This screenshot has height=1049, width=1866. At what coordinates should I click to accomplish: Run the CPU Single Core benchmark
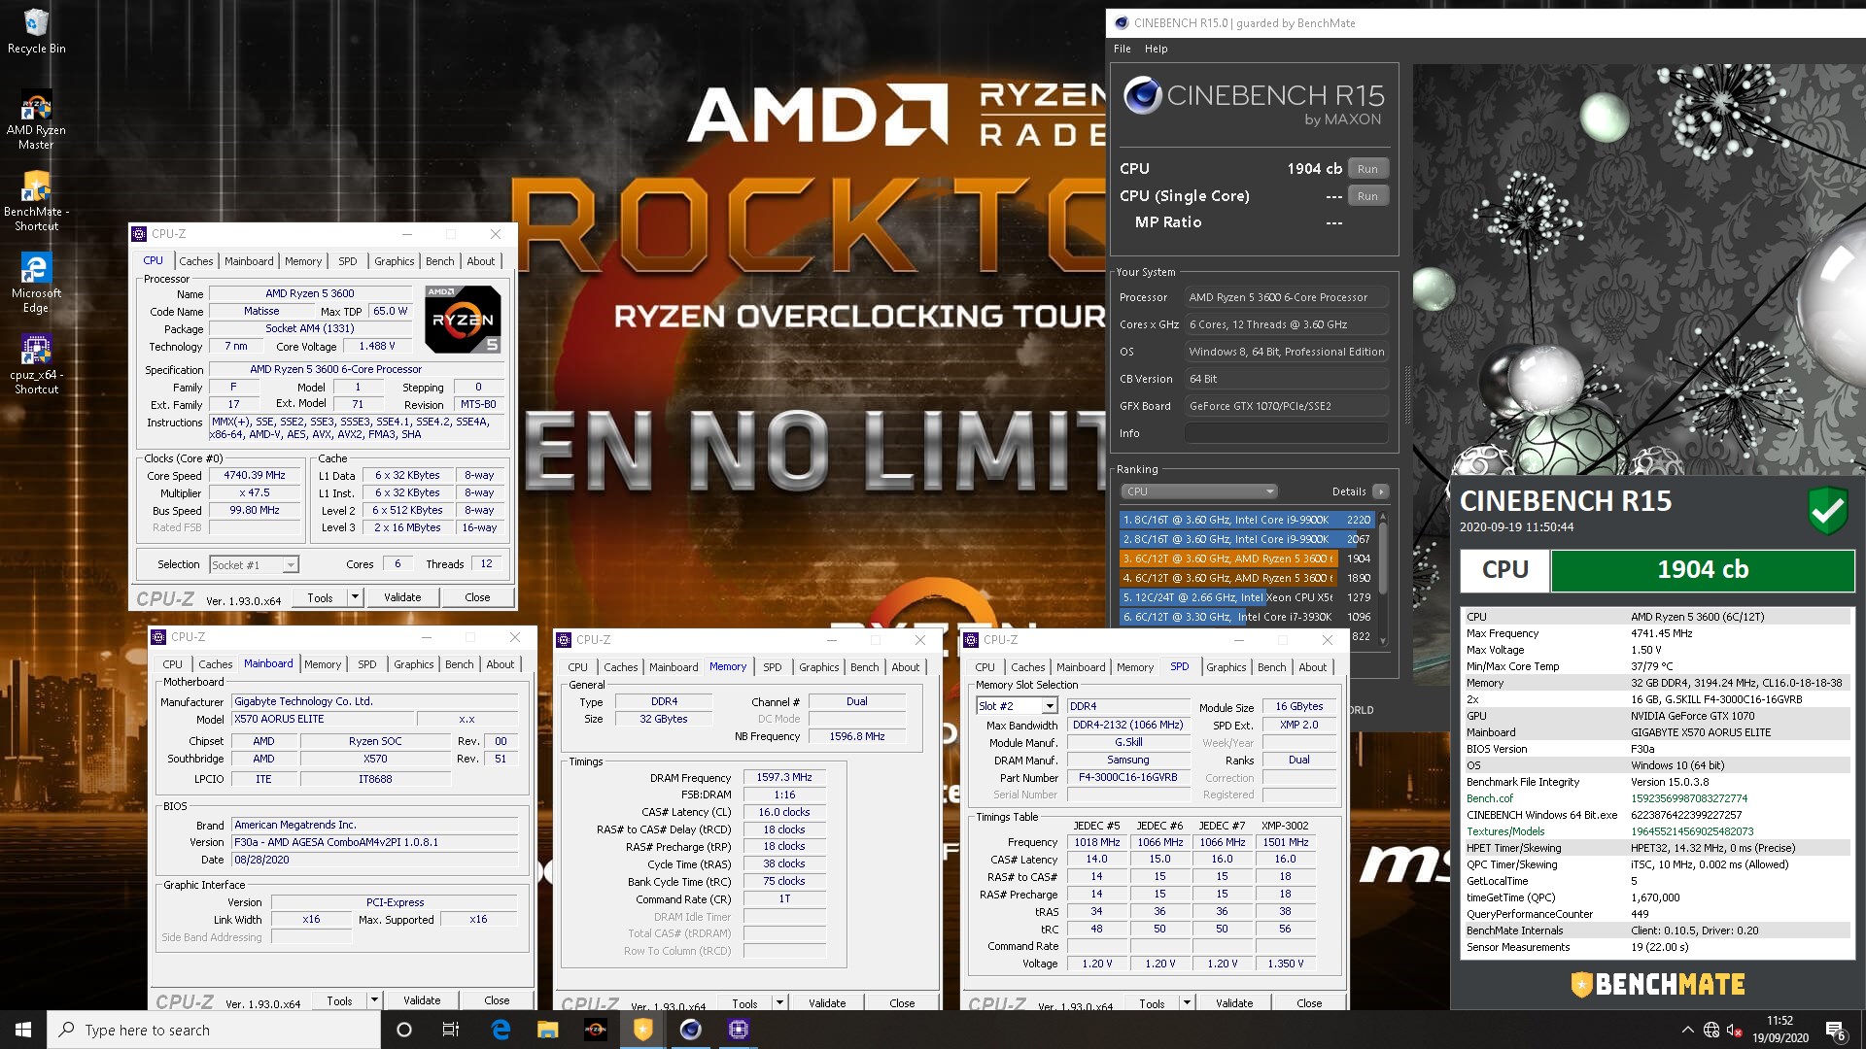pos(1367,196)
